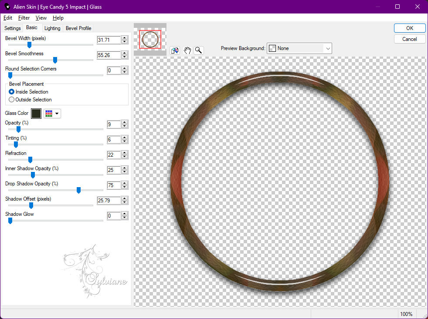
Task: Confirm the filter with OK
Action: tap(409, 28)
